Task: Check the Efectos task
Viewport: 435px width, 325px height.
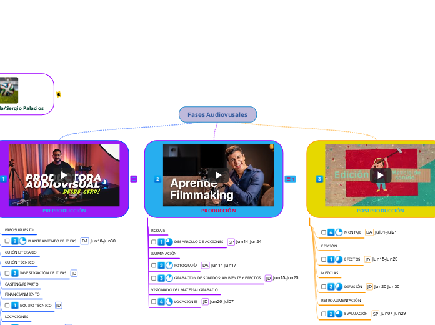Action: pyautogui.click(x=324, y=259)
